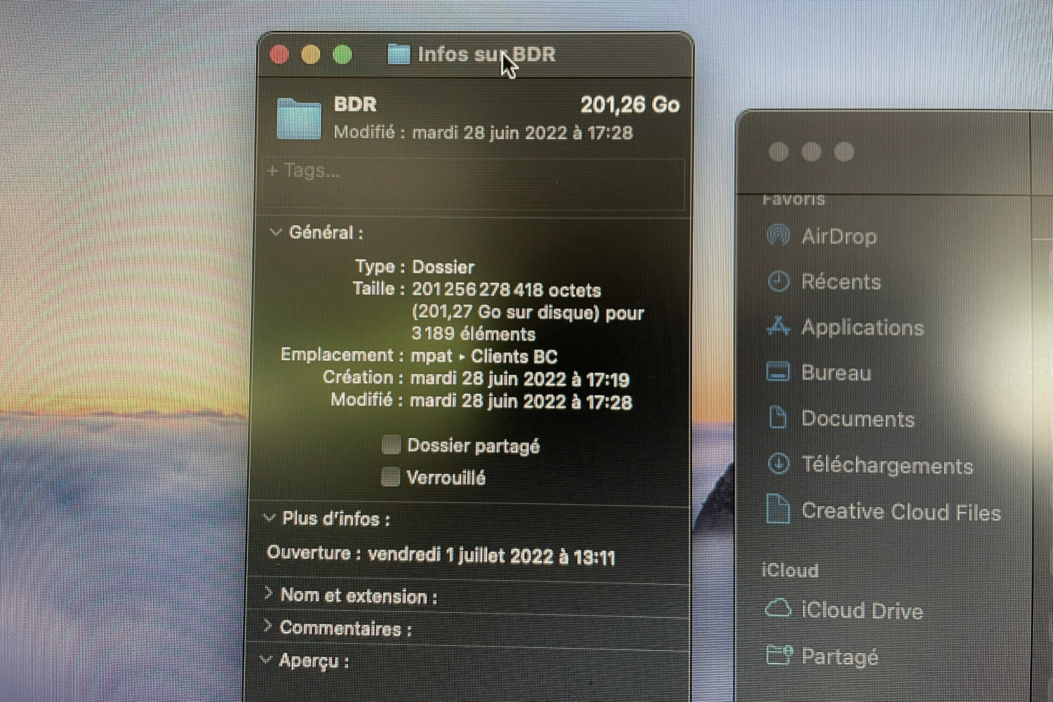Screen dimensions: 1053x702
Task: Click the large BDR folder icon
Action: [298, 119]
